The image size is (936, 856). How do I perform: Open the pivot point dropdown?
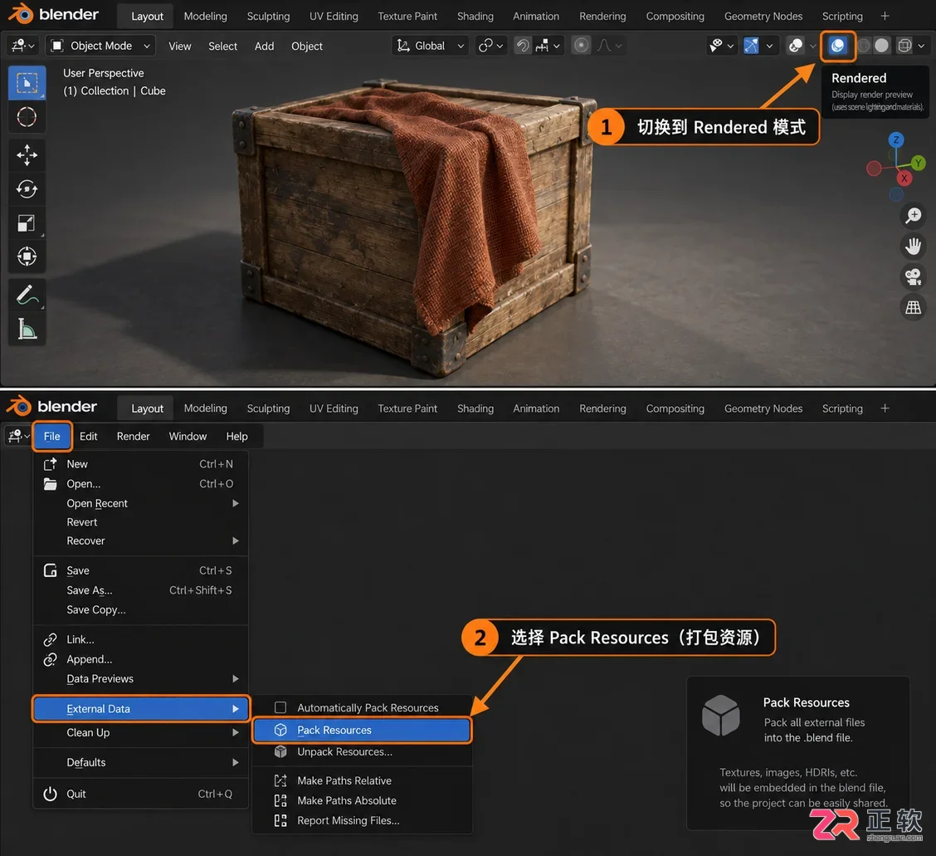click(491, 46)
